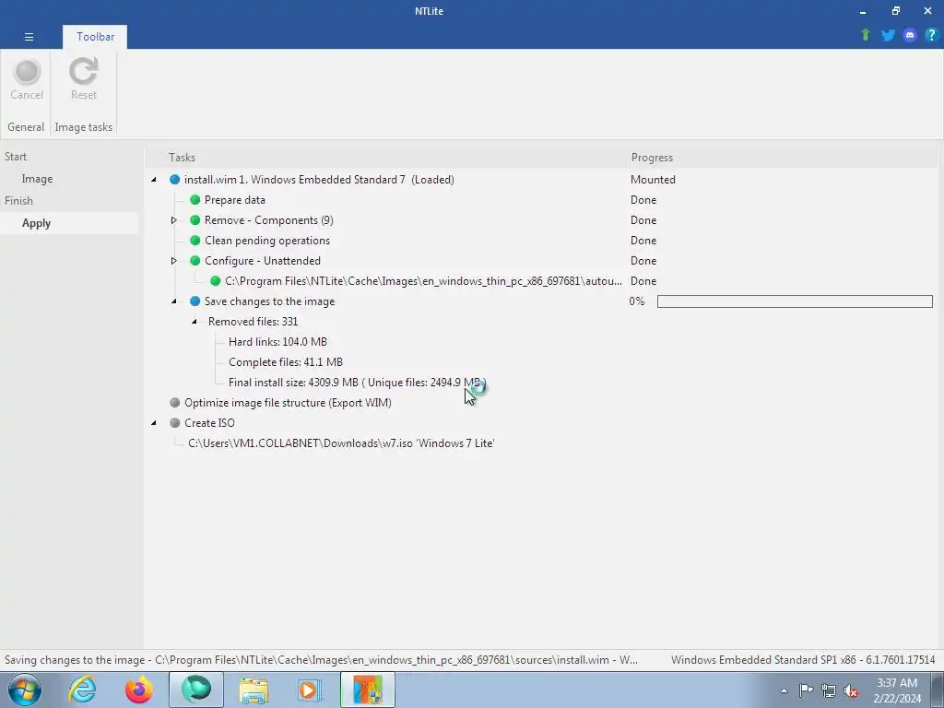Image resolution: width=944 pixels, height=708 pixels.
Task: Click gray dot beside Optimize image file structure
Action: coord(174,403)
